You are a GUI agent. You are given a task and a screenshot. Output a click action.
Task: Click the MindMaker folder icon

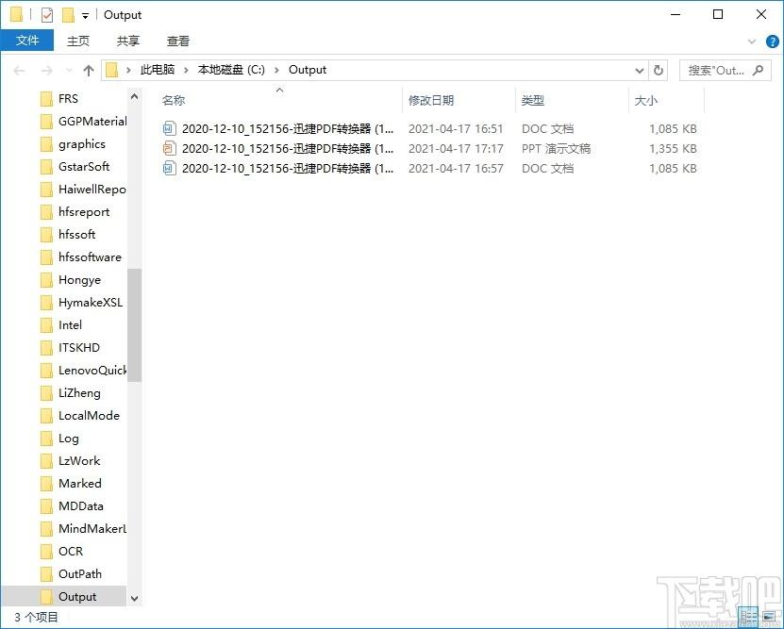(x=46, y=529)
